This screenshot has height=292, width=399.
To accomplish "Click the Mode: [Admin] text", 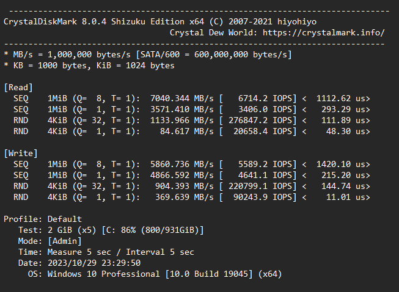I will pos(50,241).
